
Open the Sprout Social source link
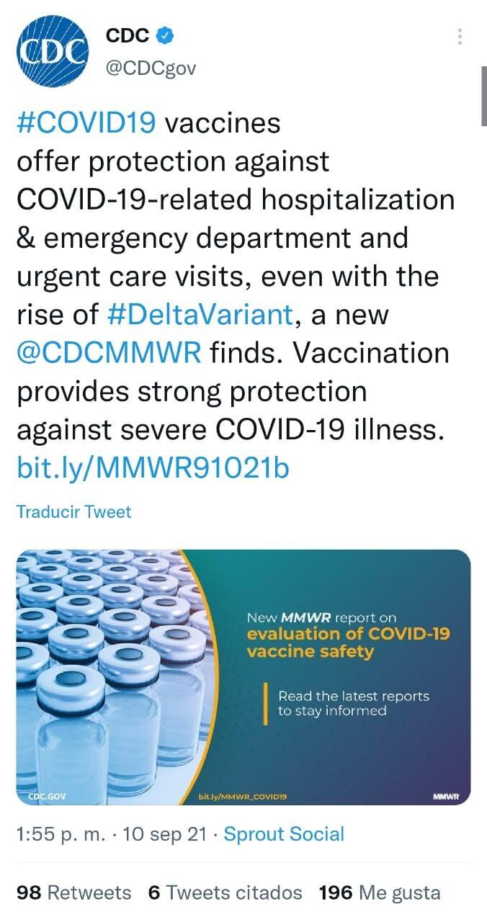coord(284,834)
